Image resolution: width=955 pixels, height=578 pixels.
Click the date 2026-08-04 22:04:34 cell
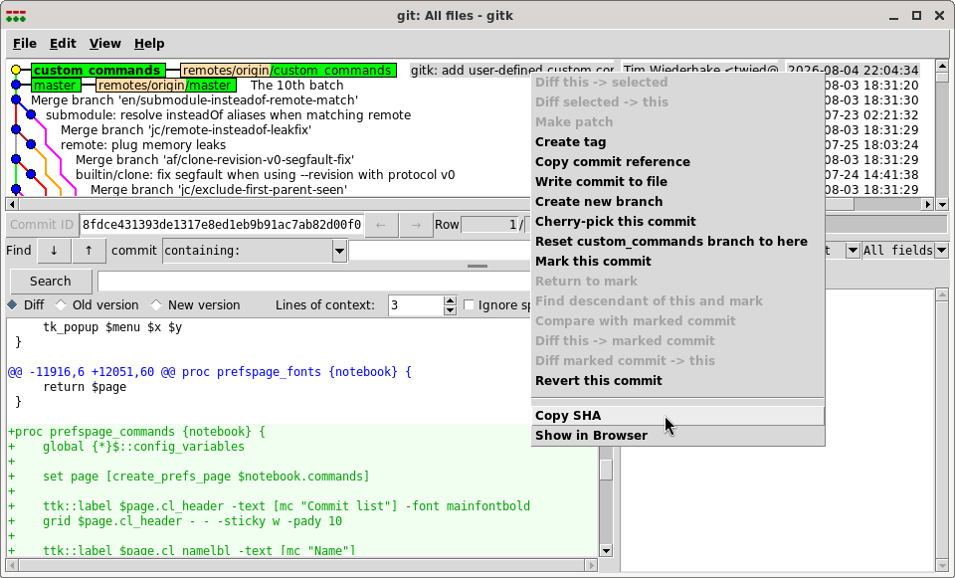(853, 70)
